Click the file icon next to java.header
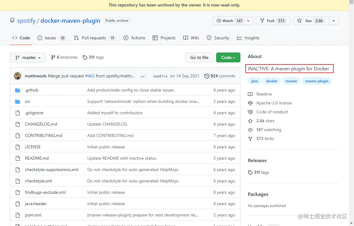 pos(18,204)
